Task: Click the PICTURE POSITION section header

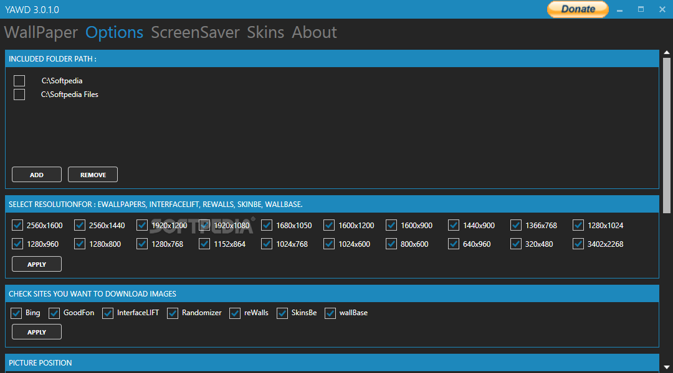Action: pyautogui.click(x=332, y=362)
